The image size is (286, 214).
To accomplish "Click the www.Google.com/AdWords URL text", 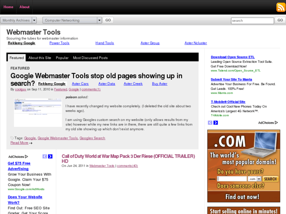I will [x=26, y=189].
